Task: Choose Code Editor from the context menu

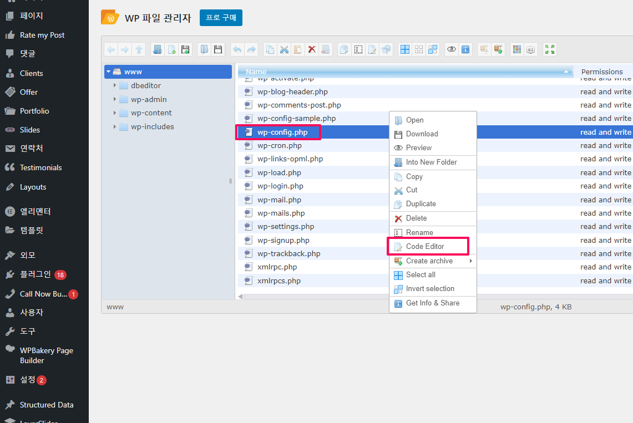Action: click(x=425, y=246)
